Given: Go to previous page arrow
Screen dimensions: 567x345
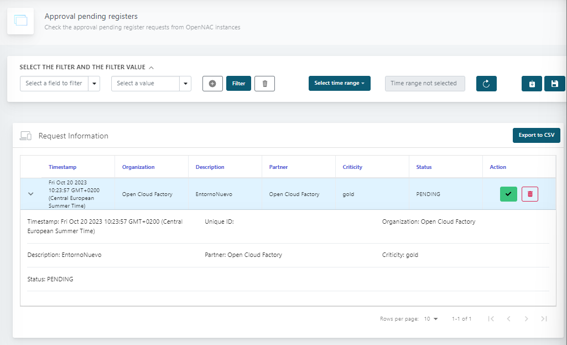Looking at the screenshot, I should click(x=508, y=319).
